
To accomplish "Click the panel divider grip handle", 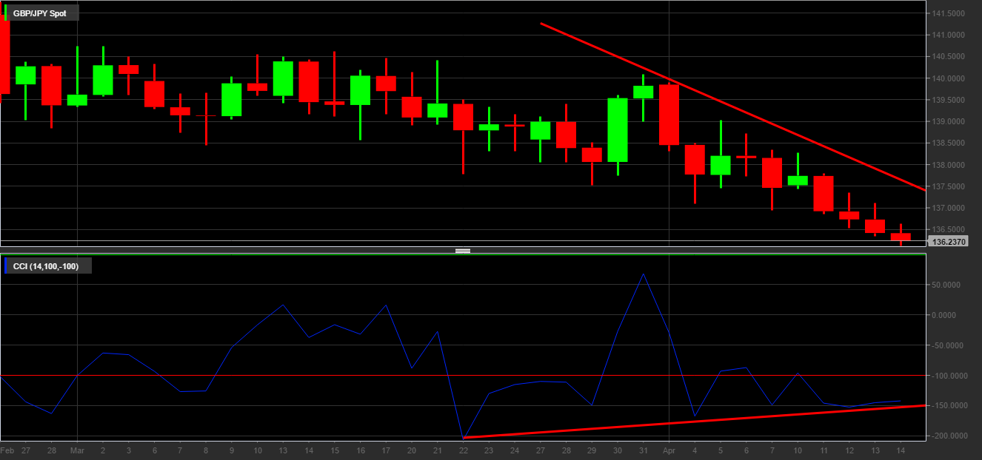I will click(463, 251).
